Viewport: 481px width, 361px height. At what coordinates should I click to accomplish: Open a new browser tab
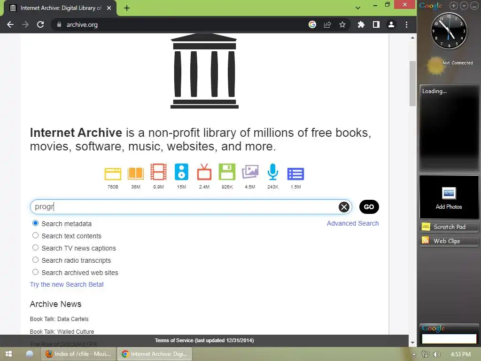click(127, 8)
